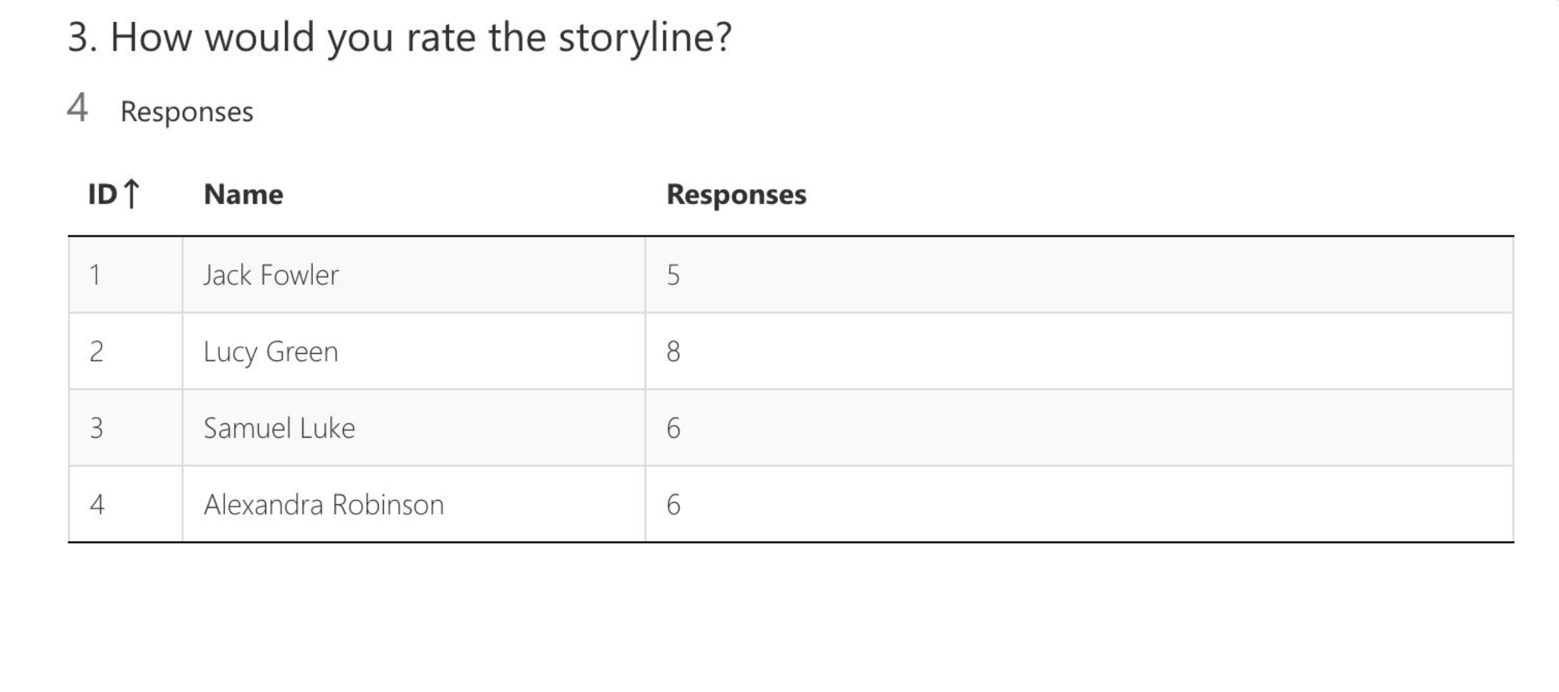Click the Responses label beside the count

[x=187, y=112]
